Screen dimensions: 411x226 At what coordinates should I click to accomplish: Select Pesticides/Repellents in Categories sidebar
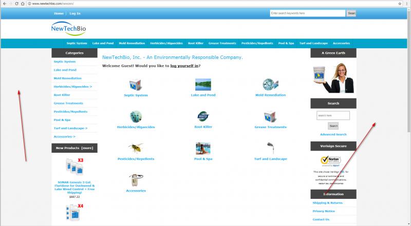70,112
